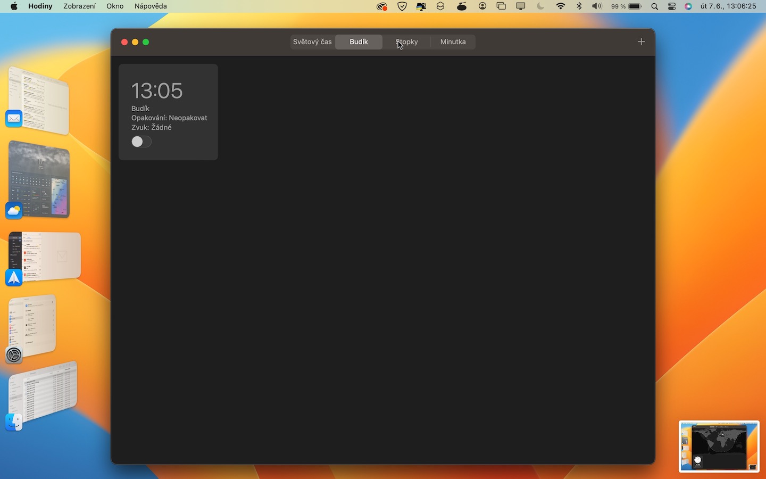Activate Siri from the menu bar
Screen dimensions: 766x479
688,6
